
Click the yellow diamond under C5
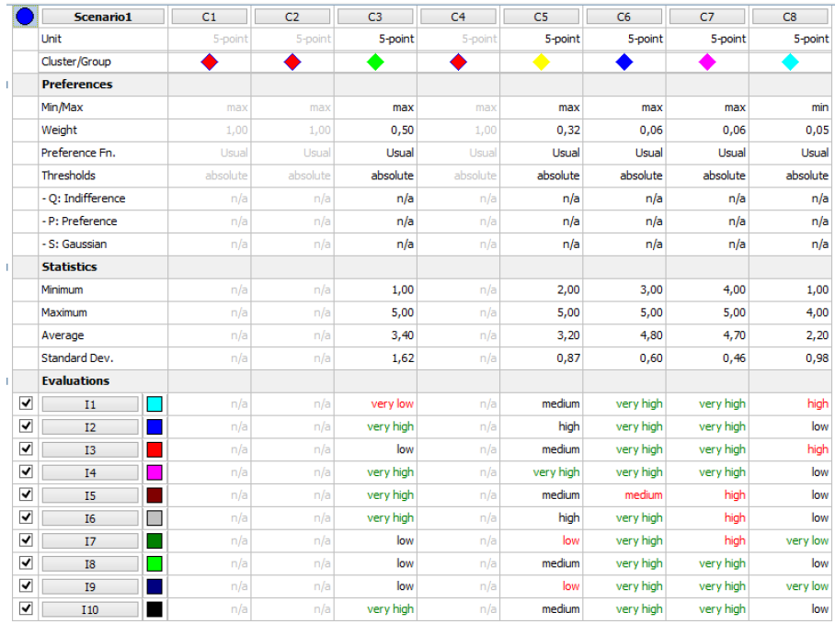(x=542, y=62)
